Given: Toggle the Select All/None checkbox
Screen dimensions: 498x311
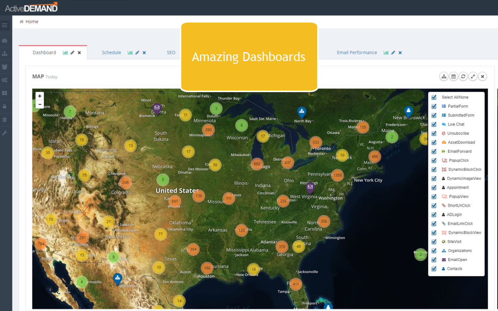Looking at the screenshot, I should [x=434, y=97].
